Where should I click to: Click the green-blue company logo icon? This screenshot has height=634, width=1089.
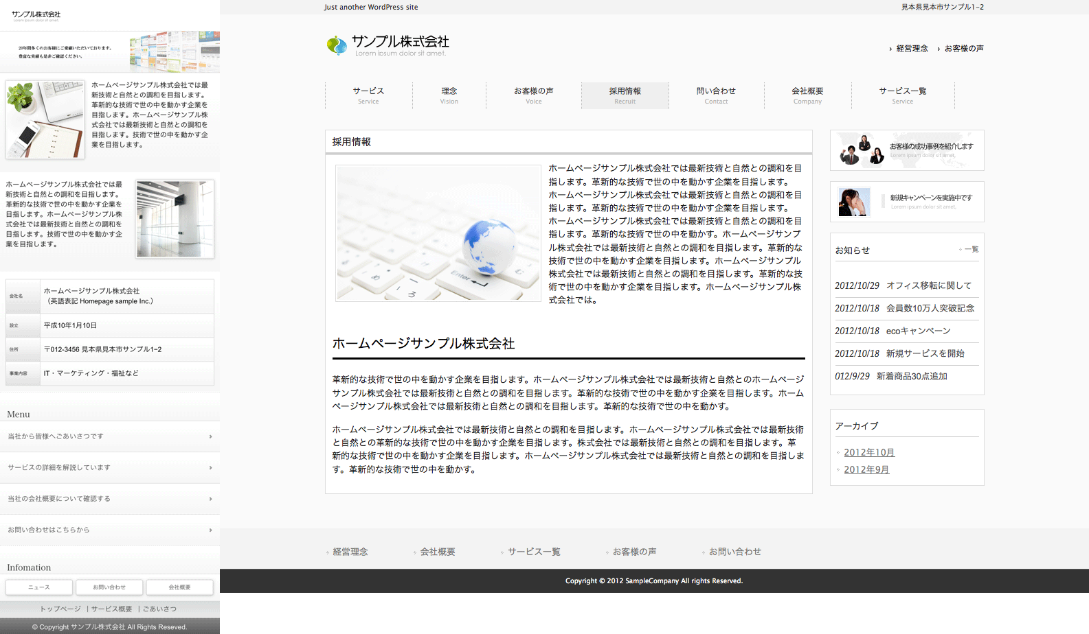coord(337,45)
